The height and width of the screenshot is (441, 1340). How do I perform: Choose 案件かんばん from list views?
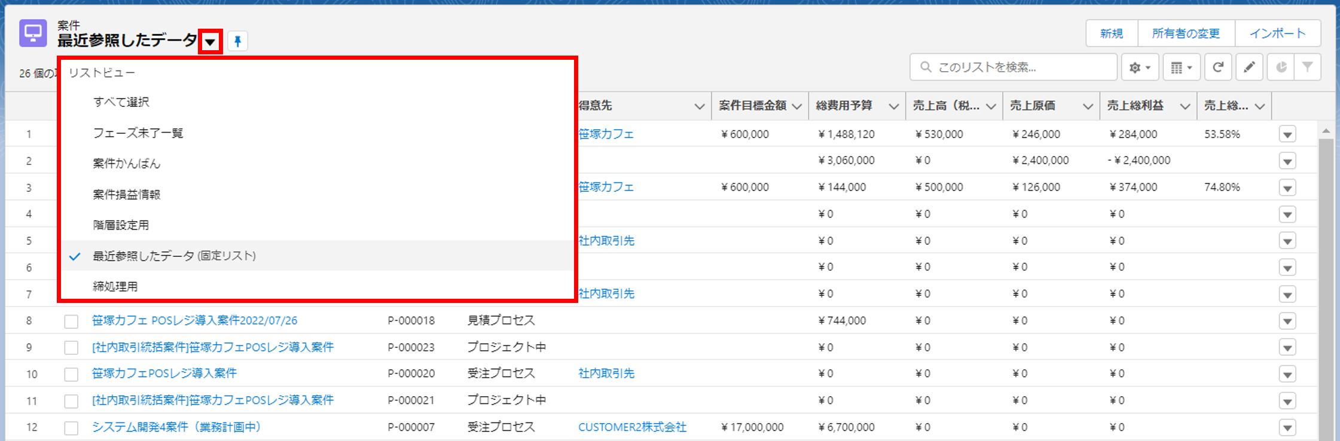(x=317, y=164)
